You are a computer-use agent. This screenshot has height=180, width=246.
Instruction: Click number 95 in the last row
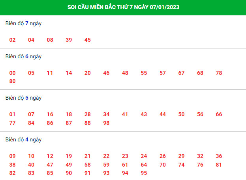coord(144,173)
